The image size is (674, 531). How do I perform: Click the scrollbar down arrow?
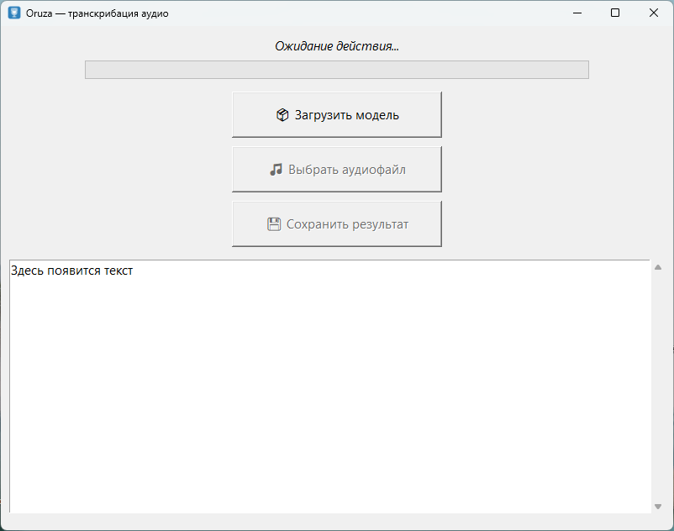click(x=658, y=506)
